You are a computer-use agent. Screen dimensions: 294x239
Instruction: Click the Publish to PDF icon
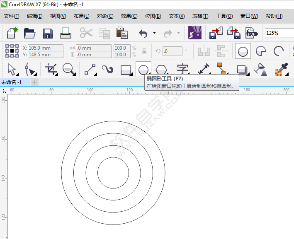coord(252,33)
